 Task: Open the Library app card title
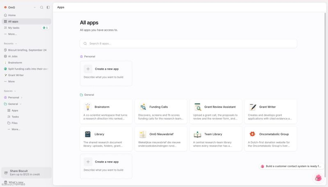99,134
